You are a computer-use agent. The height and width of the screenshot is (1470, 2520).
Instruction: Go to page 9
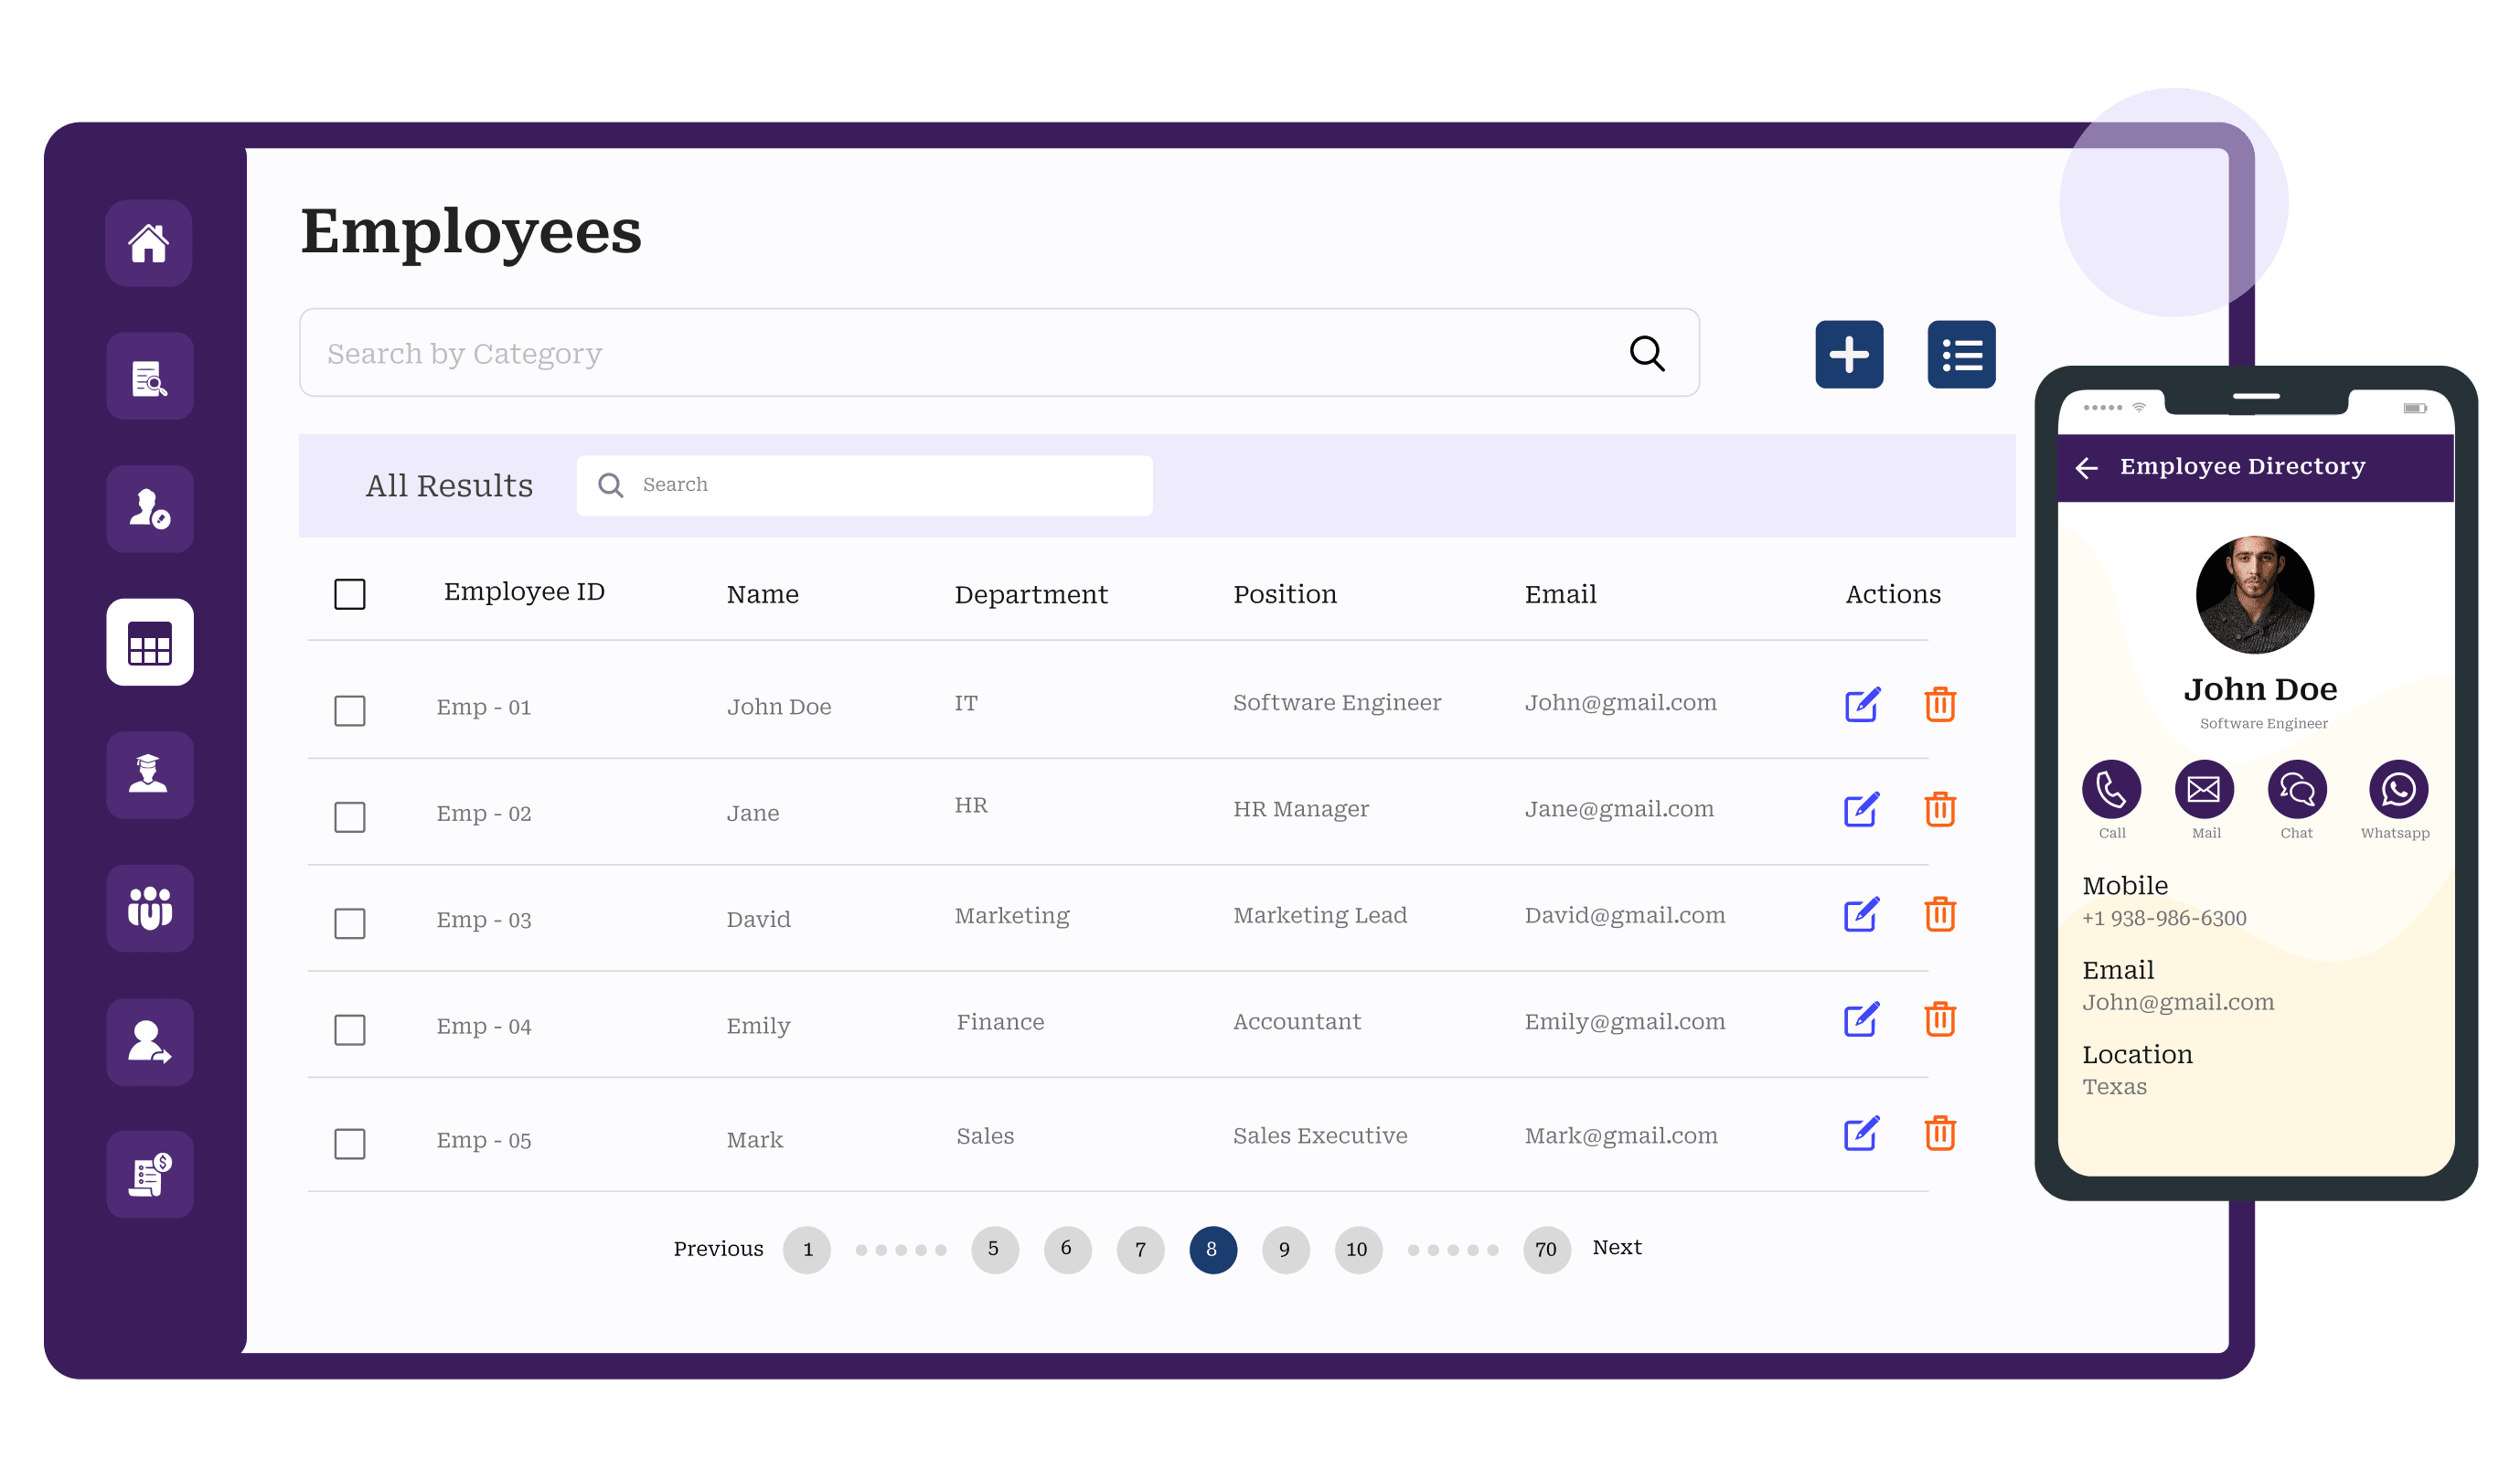1286,1250
